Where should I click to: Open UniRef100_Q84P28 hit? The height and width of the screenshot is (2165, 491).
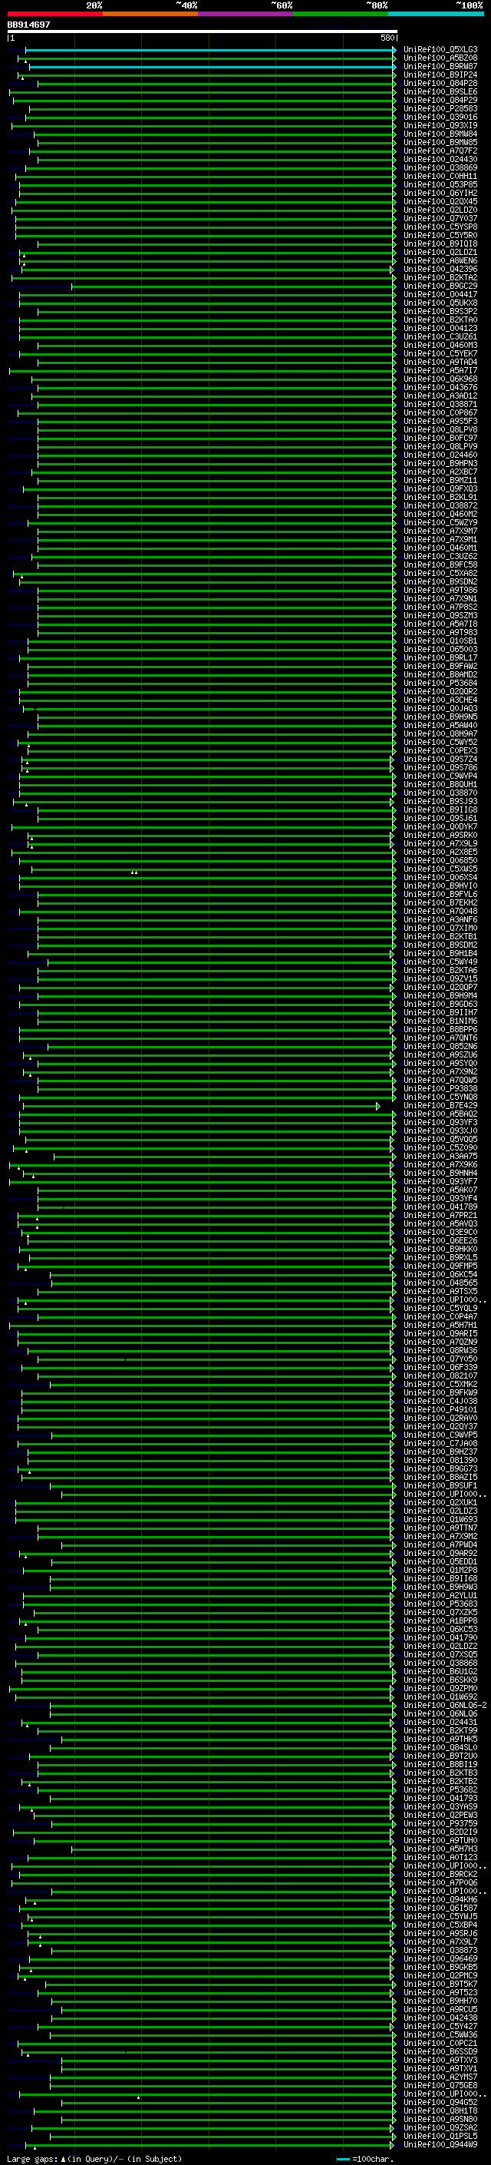[440, 83]
